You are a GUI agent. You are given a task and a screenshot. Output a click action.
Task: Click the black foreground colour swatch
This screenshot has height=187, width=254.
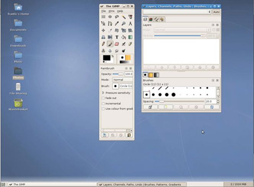107,58
